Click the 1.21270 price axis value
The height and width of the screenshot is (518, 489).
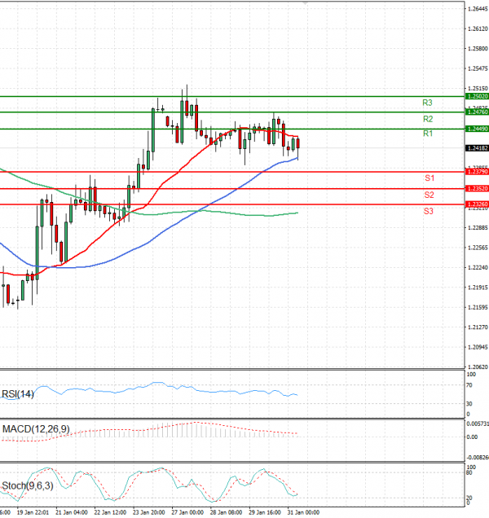pos(478,327)
